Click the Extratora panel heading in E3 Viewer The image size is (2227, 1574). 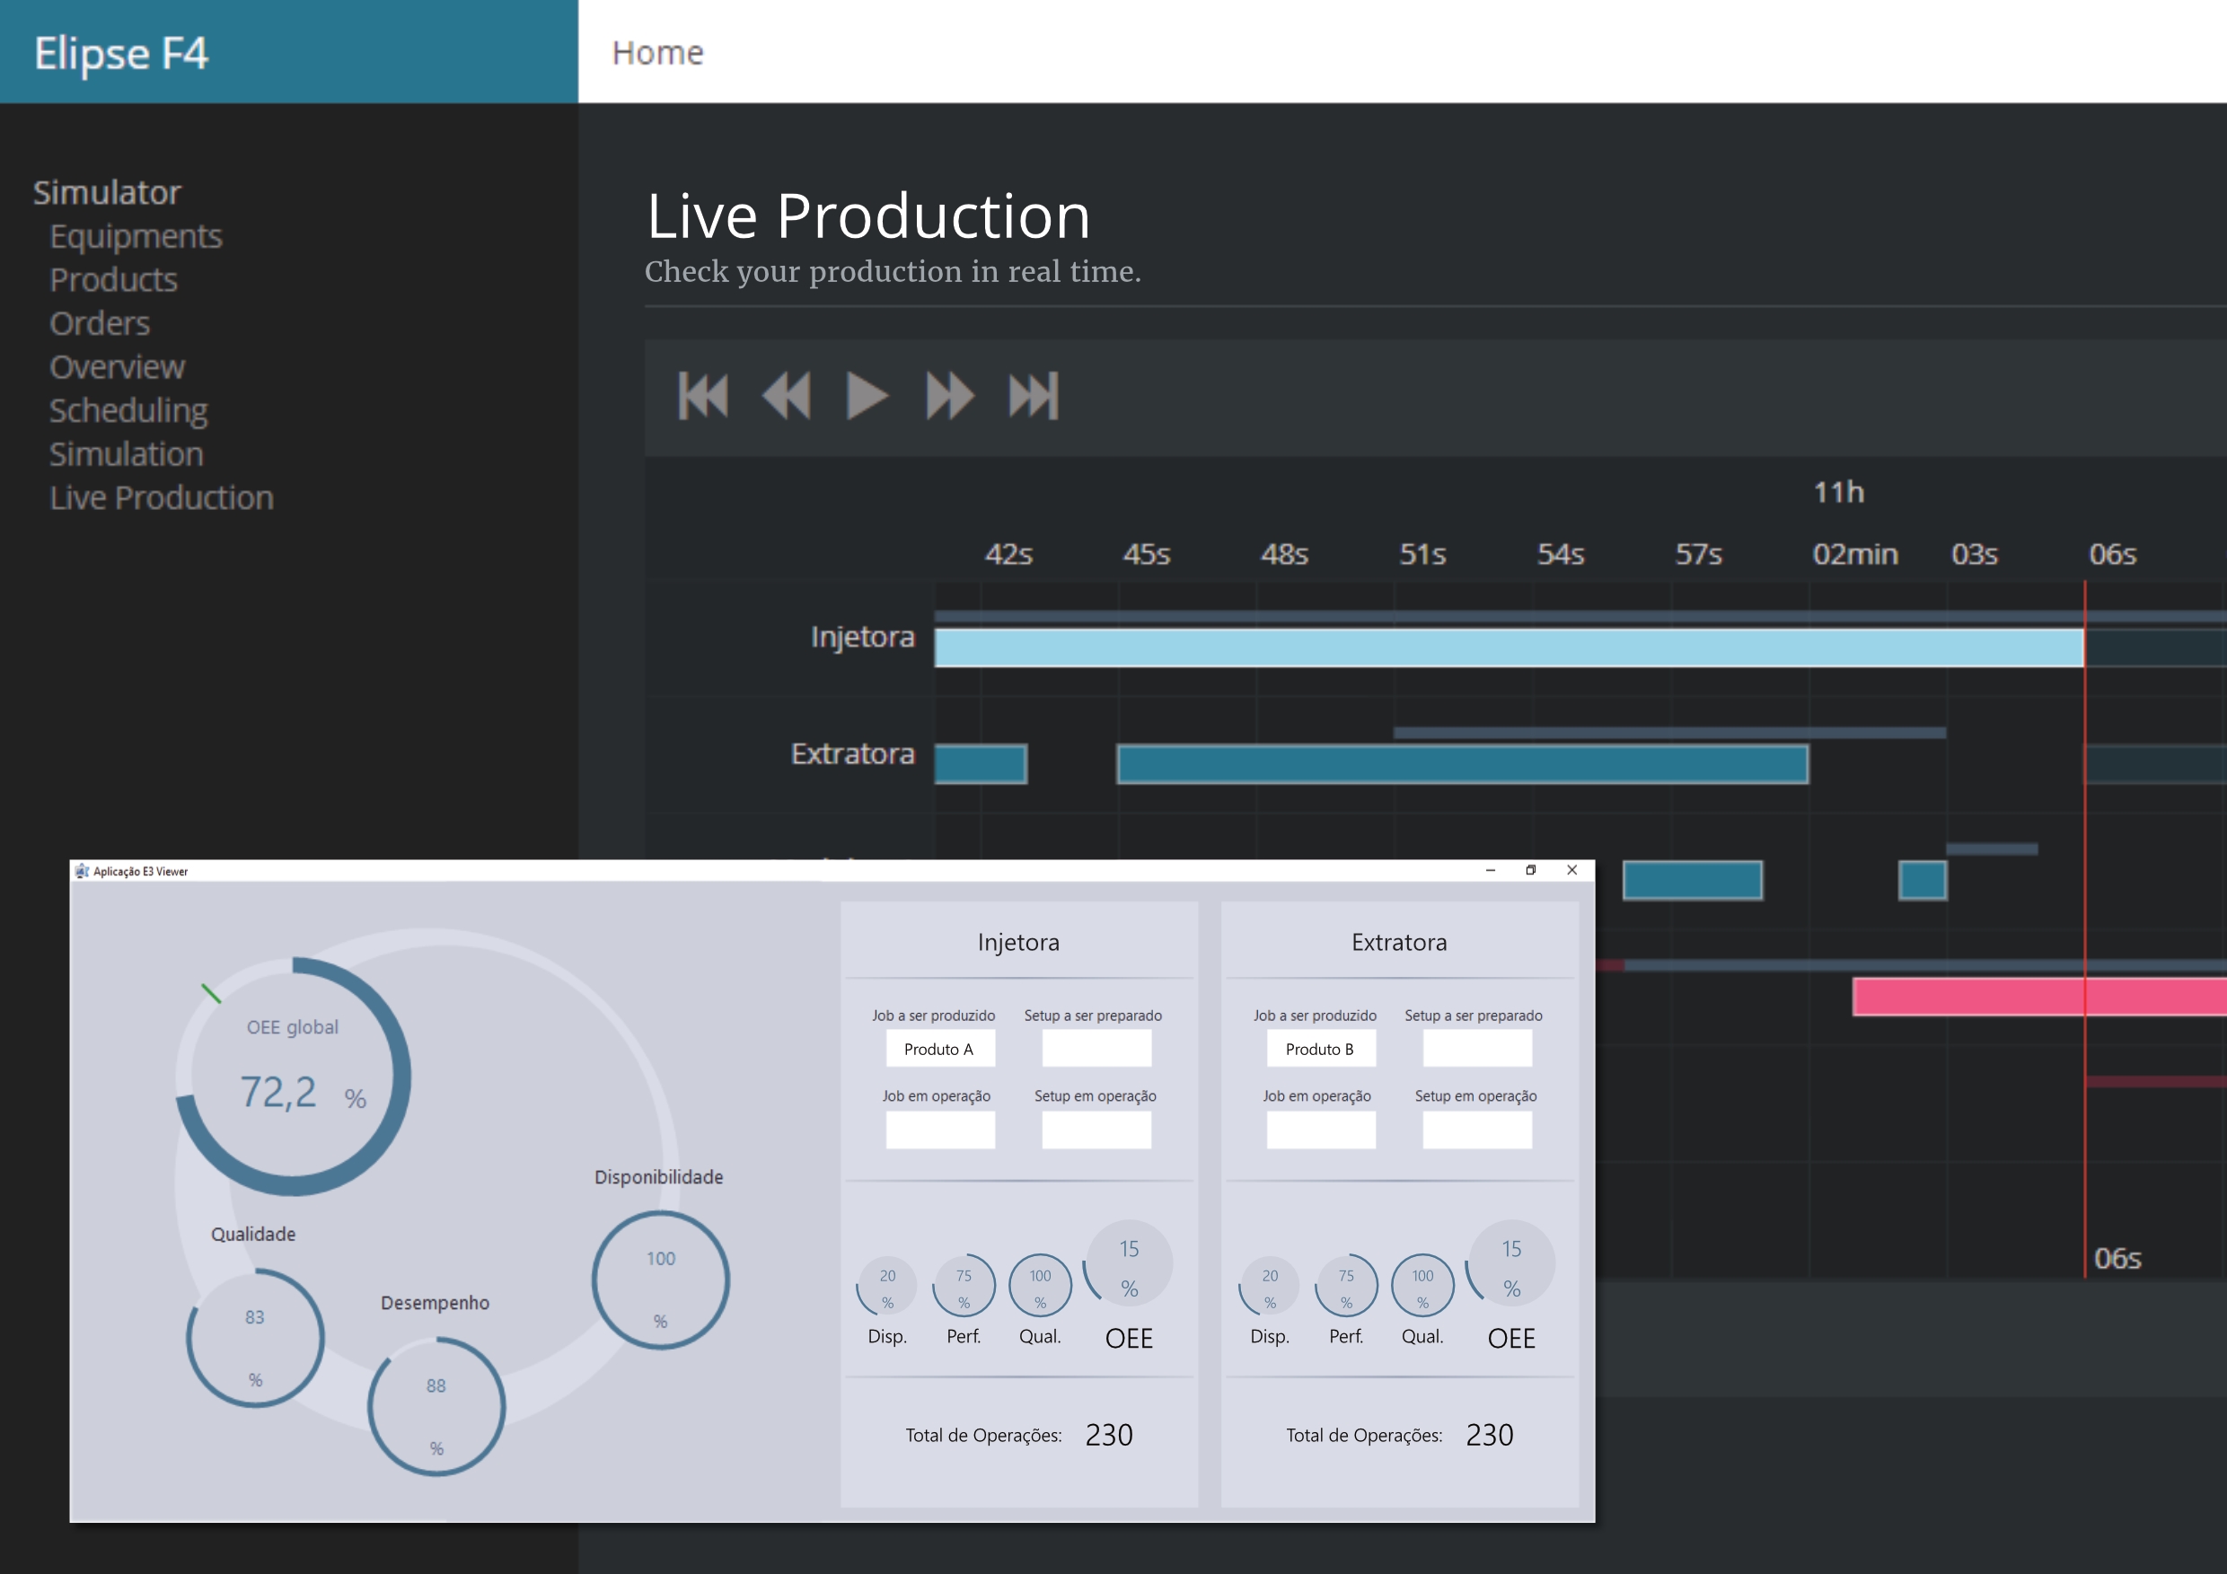(x=1399, y=942)
